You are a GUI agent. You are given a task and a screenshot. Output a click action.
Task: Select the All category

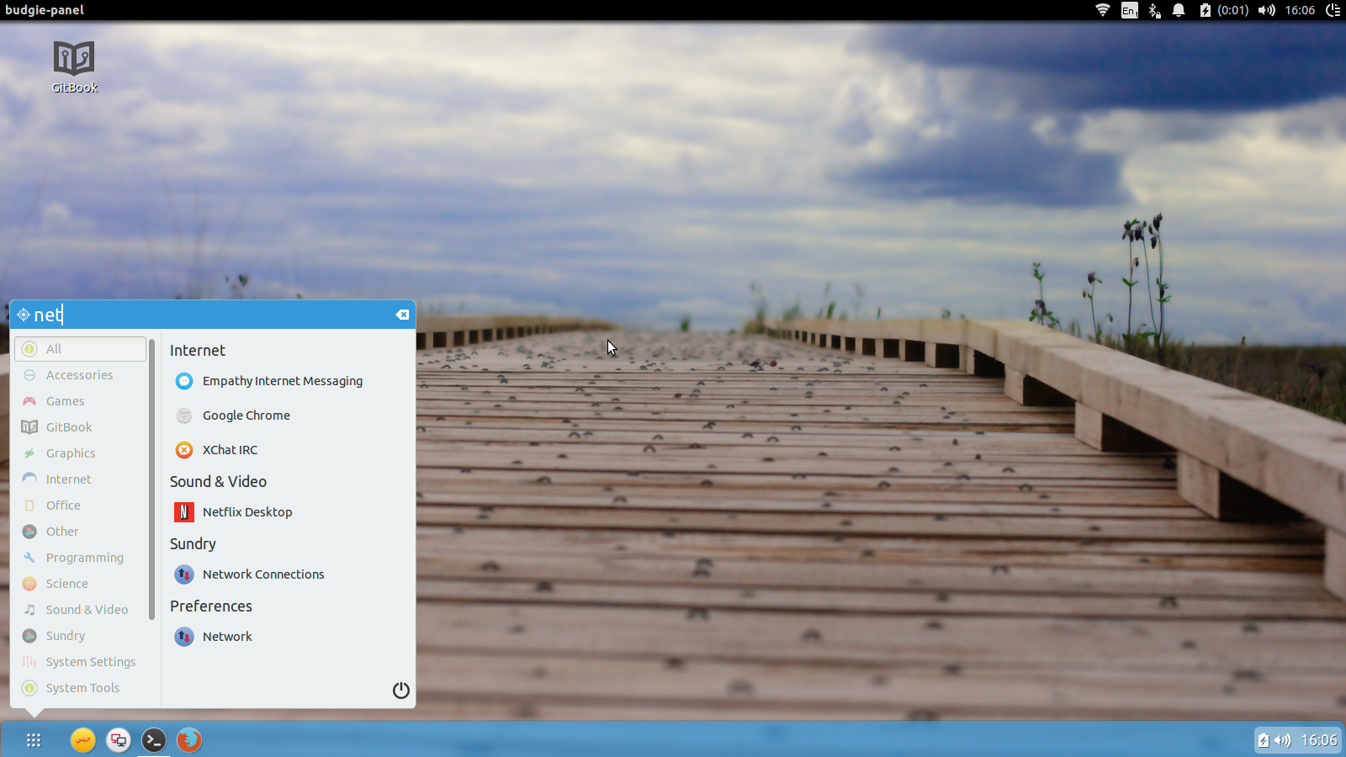pos(81,349)
